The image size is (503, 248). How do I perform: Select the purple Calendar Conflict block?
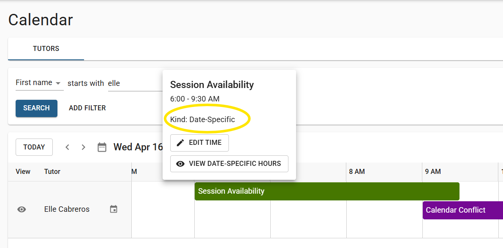(x=462, y=210)
